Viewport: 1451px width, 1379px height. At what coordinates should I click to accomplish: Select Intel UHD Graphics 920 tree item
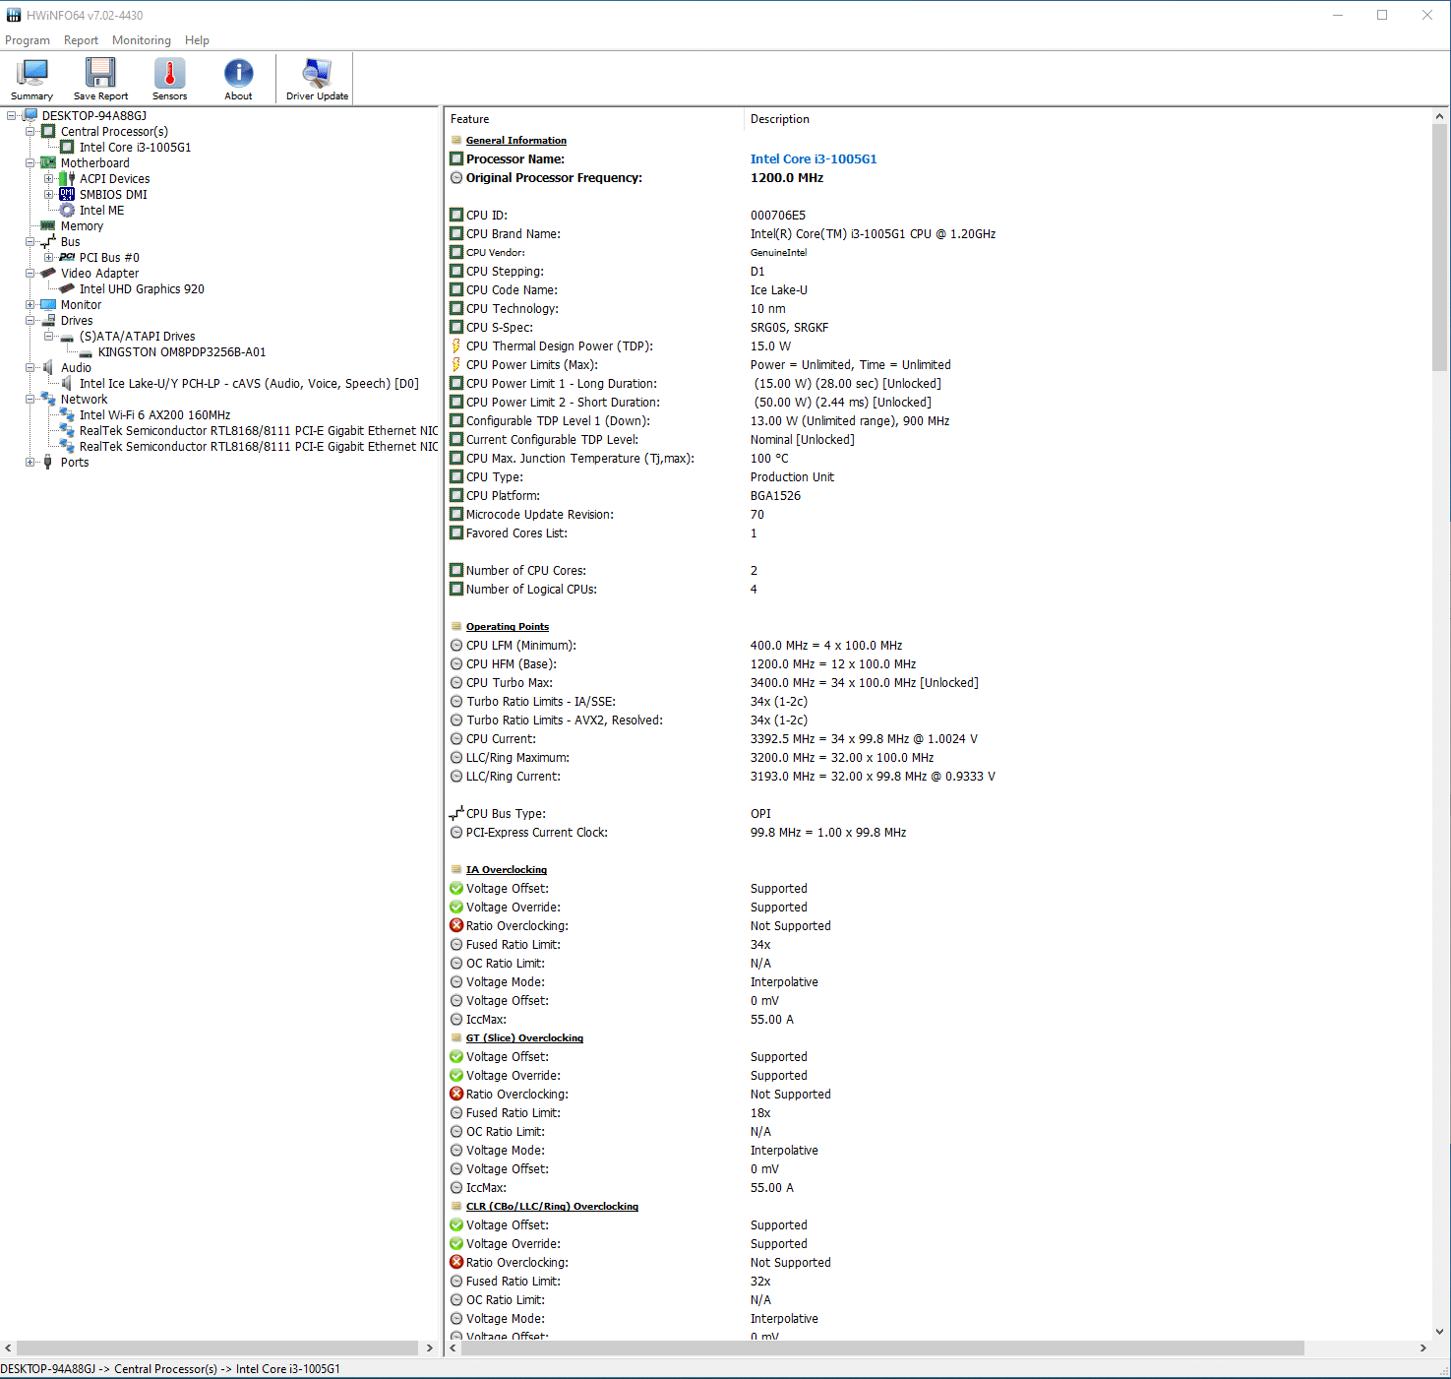(x=142, y=288)
